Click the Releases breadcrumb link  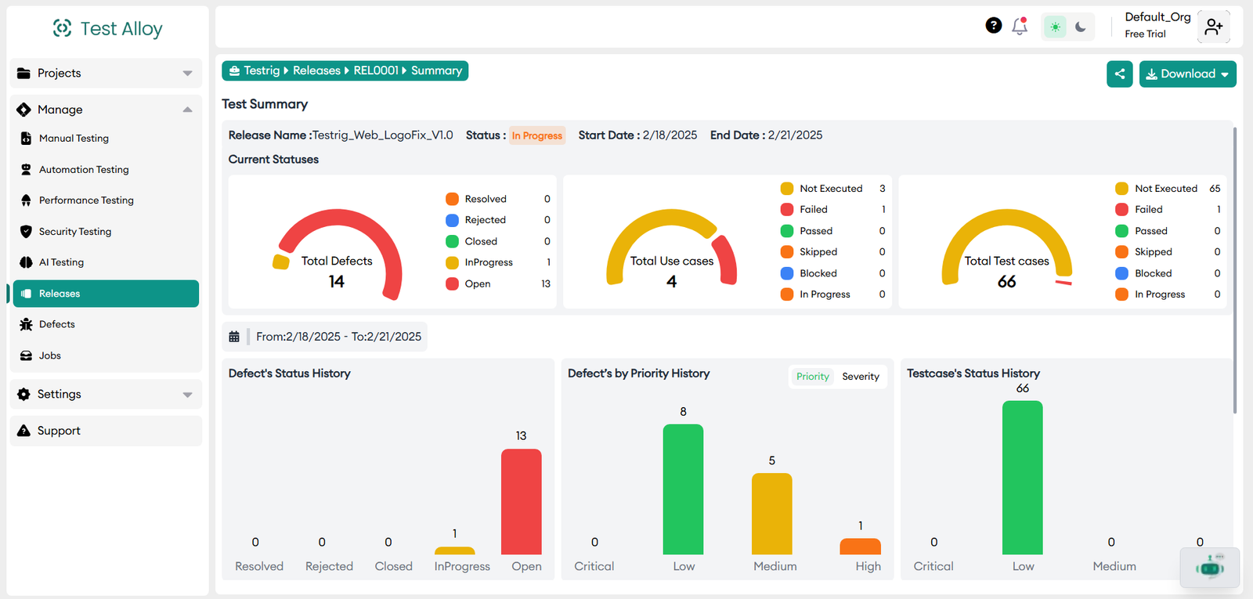[x=316, y=70]
